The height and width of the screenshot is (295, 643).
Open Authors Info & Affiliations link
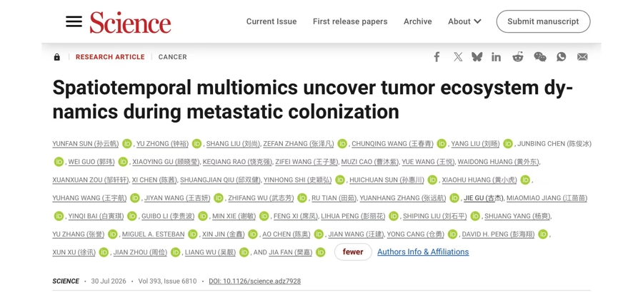(423, 252)
